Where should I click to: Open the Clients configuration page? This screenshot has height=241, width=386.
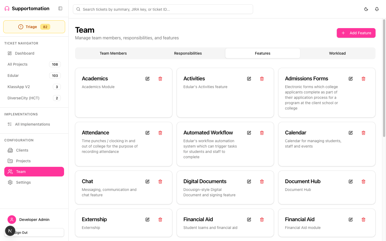(x=22, y=150)
